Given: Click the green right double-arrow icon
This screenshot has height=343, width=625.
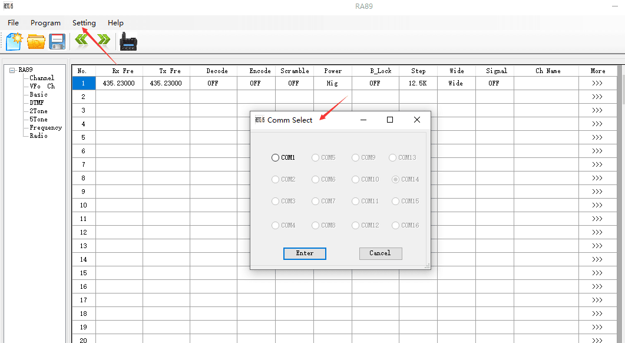Looking at the screenshot, I should pos(103,40).
